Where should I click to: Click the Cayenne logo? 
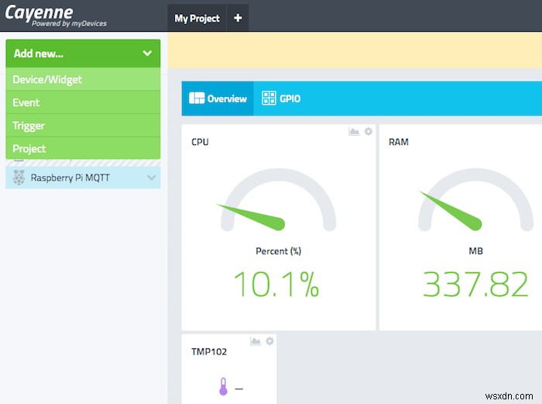point(55,16)
